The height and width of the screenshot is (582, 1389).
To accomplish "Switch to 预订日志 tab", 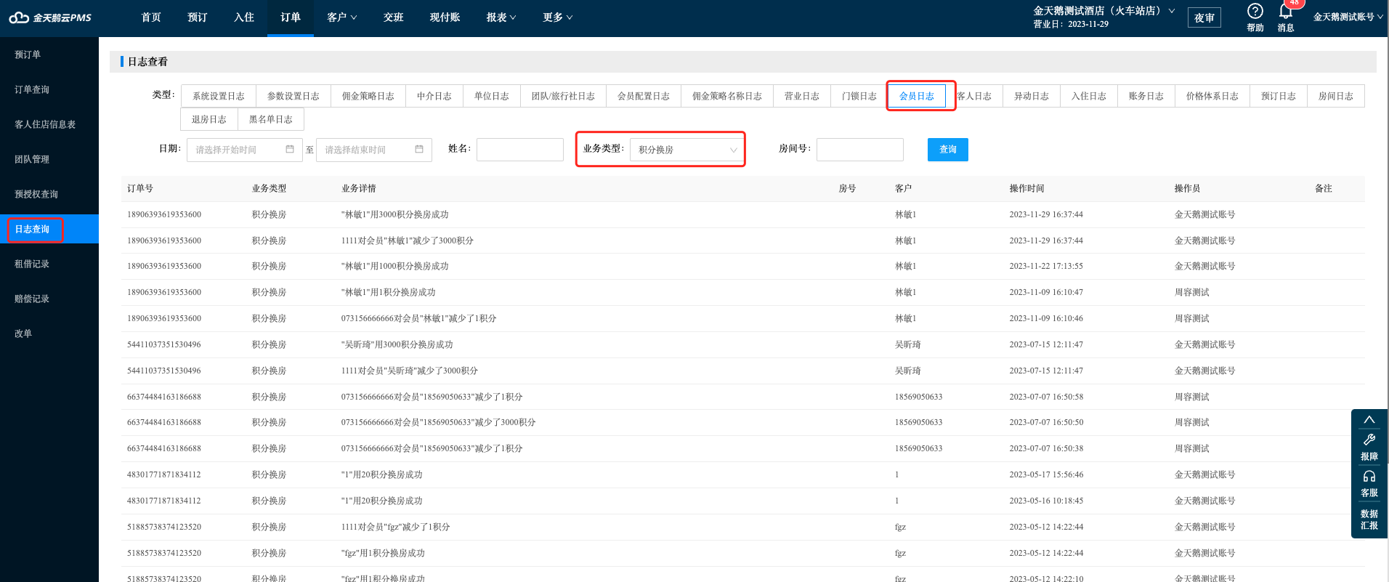I will [1279, 96].
